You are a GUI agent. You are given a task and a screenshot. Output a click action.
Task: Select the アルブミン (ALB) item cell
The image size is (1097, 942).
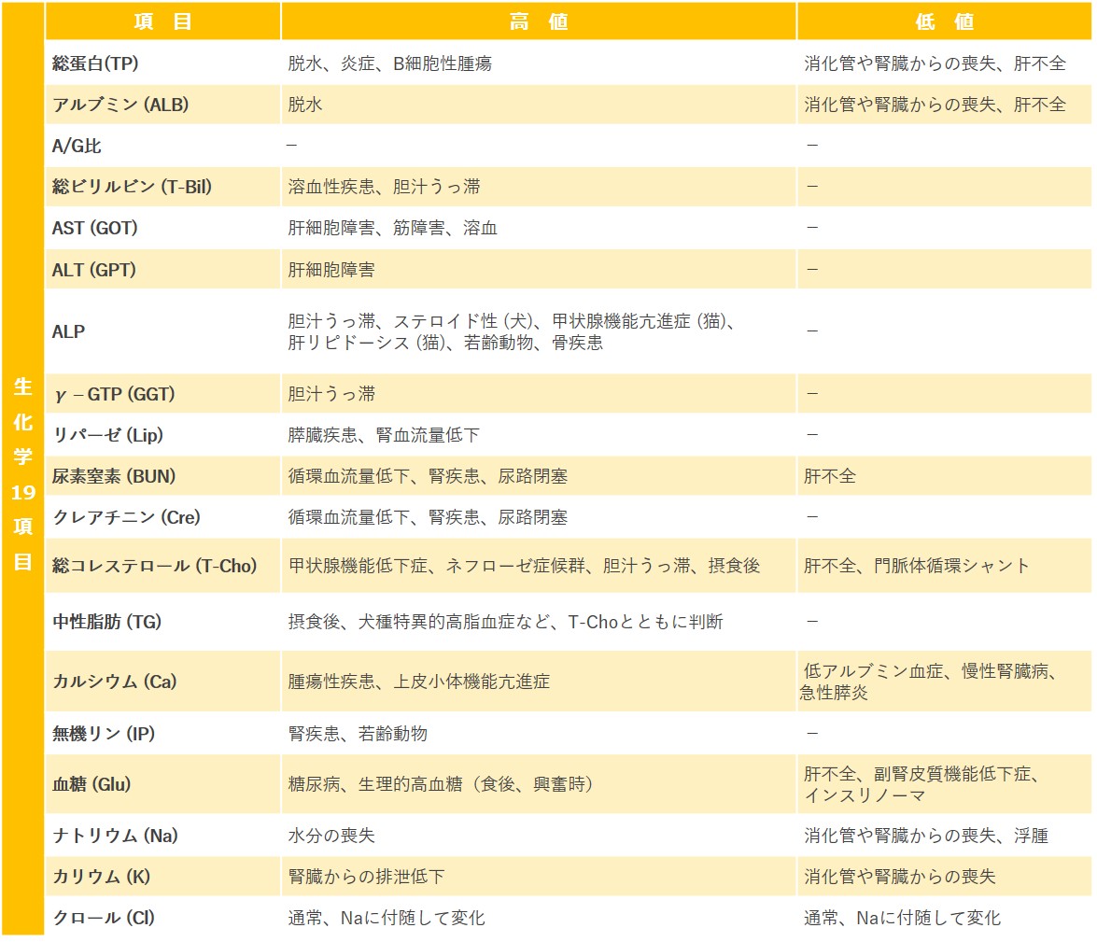tap(120, 105)
